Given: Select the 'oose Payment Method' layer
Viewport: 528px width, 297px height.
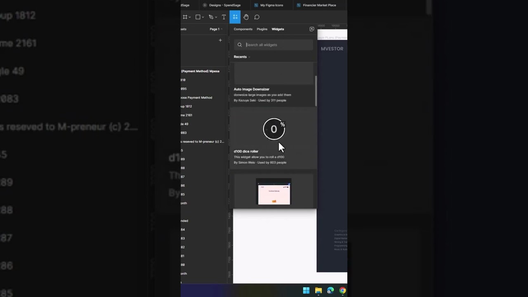Looking at the screenshot, I should click(x=196, y=98).
